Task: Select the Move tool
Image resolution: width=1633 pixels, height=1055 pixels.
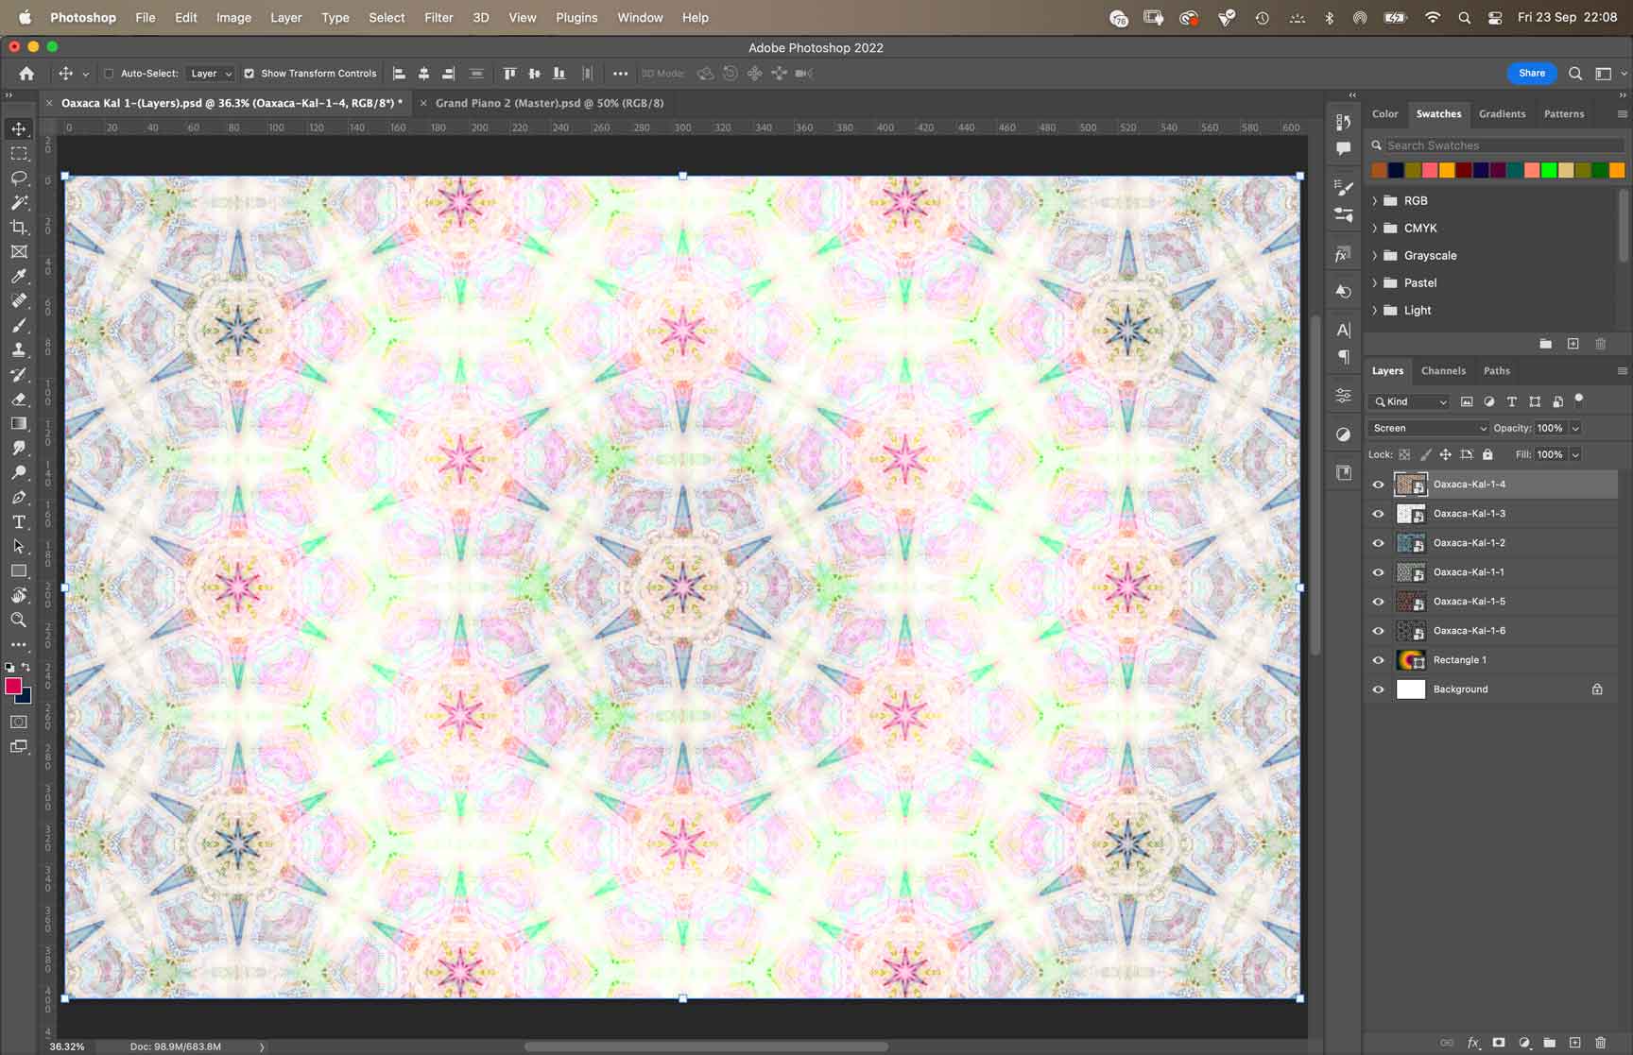Action: pos(19,128)
